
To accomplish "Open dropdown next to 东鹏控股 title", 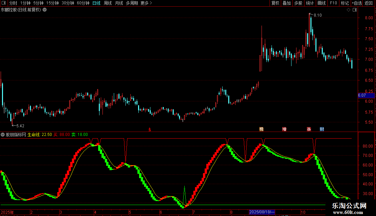I will (45, 10).
